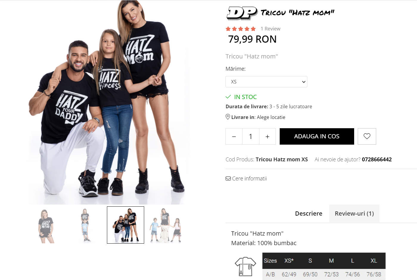Click the envelope icon beside Cere informatii

tap(228, 179)
